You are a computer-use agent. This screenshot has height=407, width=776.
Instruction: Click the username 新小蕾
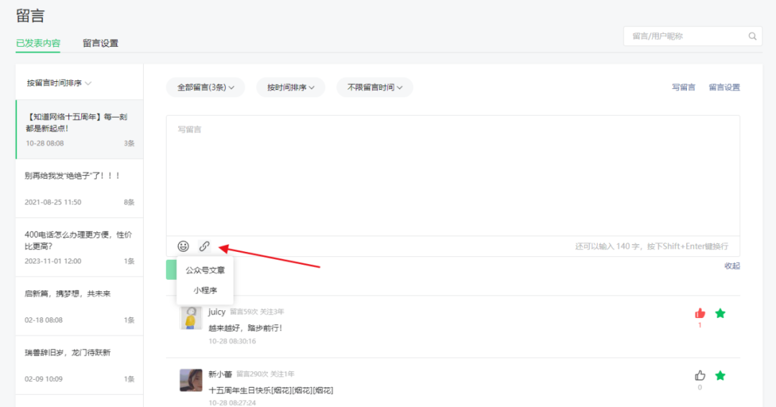221,375
